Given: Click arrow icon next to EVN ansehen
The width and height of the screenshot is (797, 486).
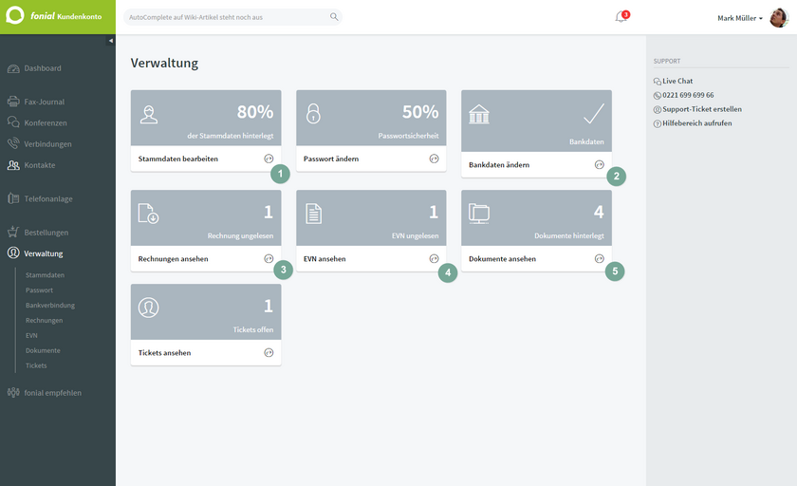Looking at the screenshot, I should point(434,259).
